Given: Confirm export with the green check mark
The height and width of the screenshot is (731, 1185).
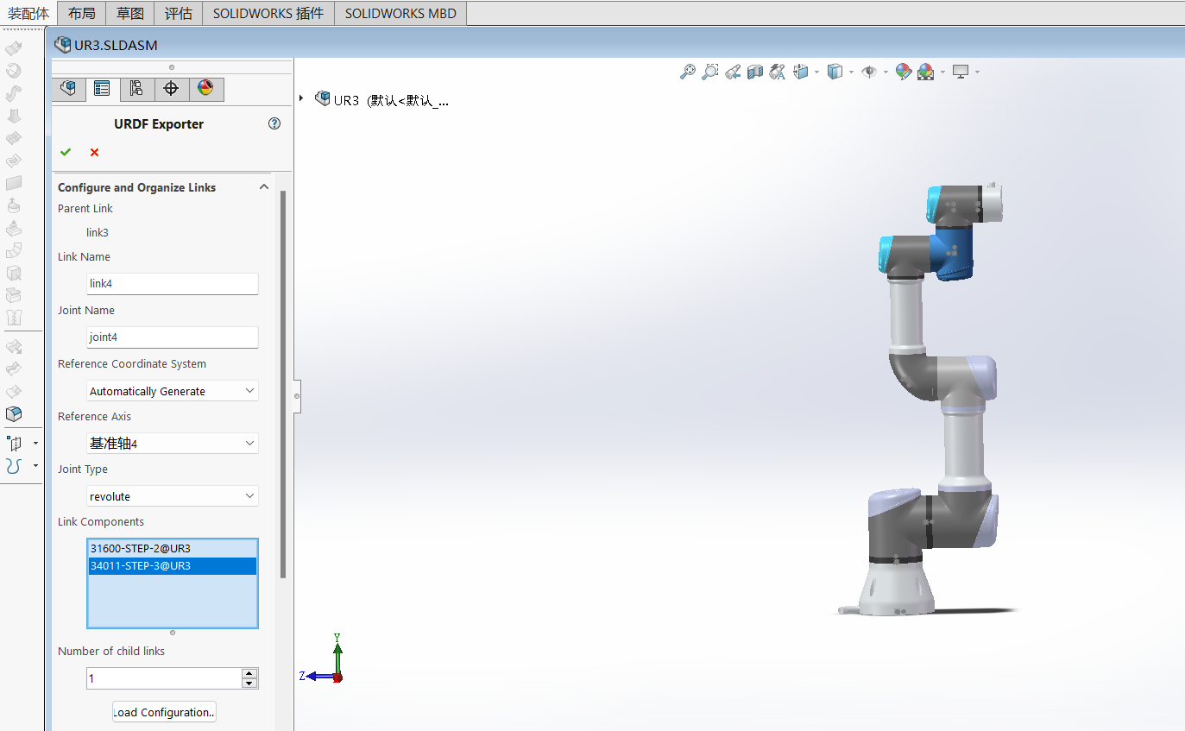Looking at the screenshot, I should tap(66, 152).
